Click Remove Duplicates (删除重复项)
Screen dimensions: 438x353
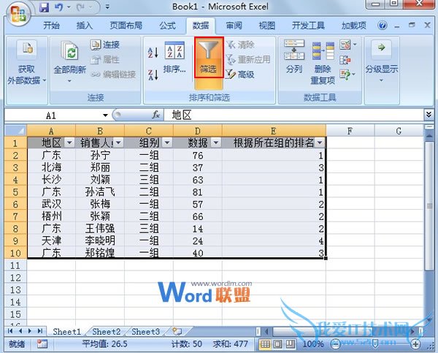tap(323, 63)
